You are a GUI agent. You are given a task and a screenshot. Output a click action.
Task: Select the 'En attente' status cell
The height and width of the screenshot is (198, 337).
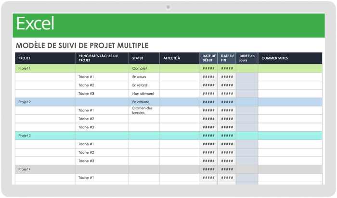point(144,102)
